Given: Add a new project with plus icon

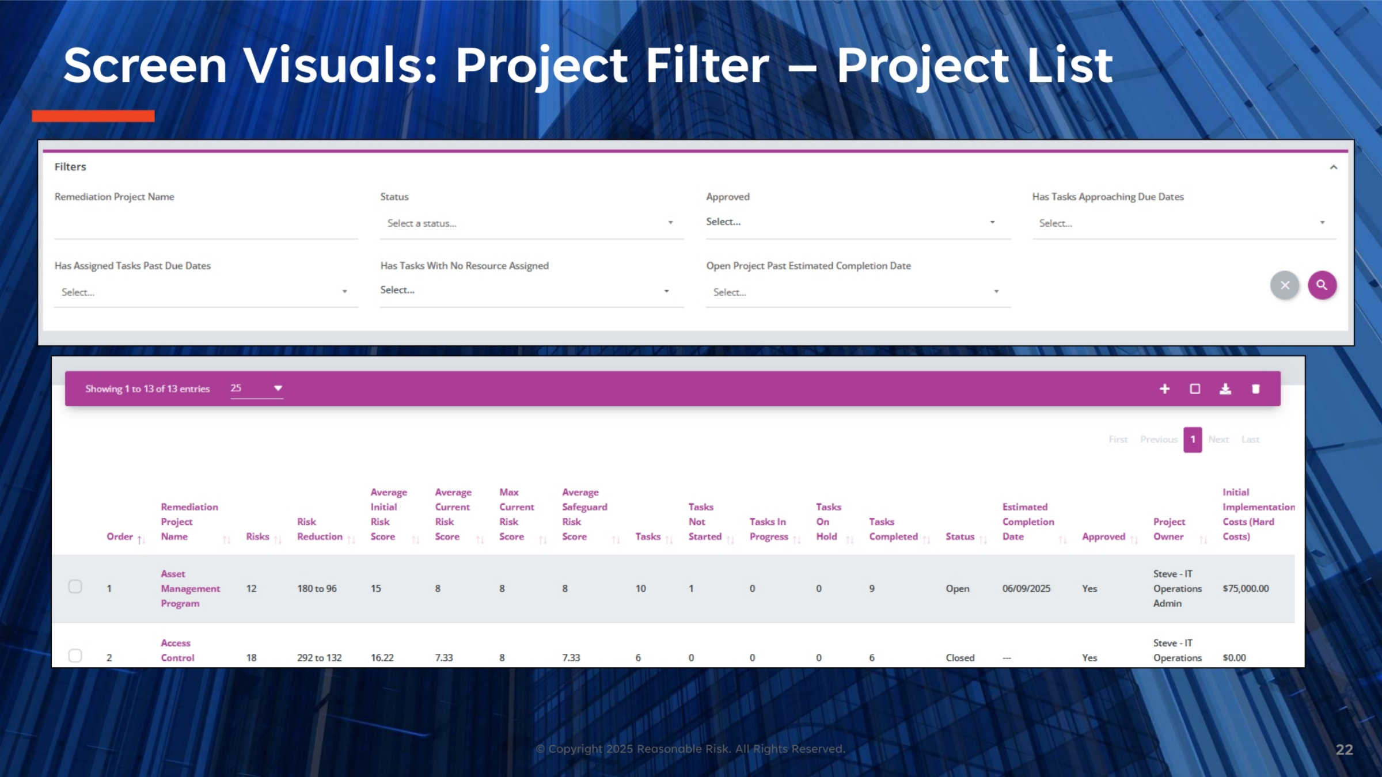Looking at the screenshot, I should [1164, 389].
